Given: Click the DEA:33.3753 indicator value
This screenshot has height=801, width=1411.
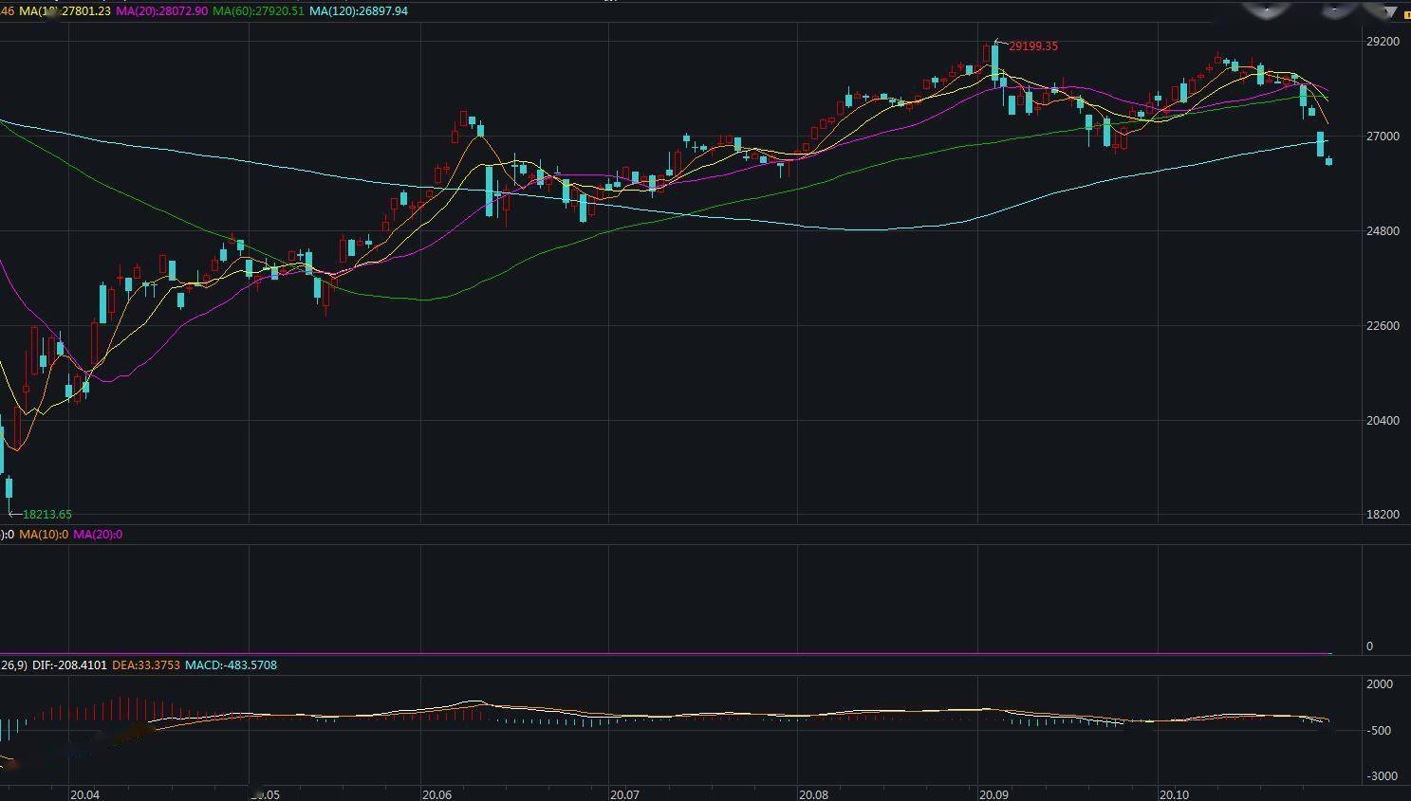Looking at the screenshot, I should click(146, 665).
